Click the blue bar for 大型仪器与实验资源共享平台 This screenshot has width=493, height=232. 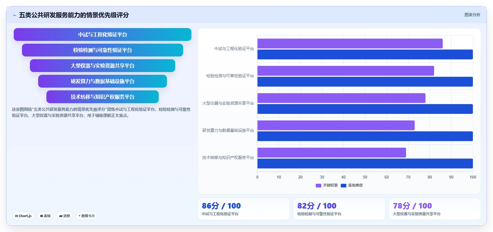click(365, 109)
